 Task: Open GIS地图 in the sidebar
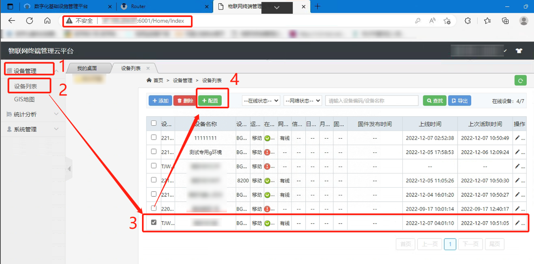pos(24,99)
